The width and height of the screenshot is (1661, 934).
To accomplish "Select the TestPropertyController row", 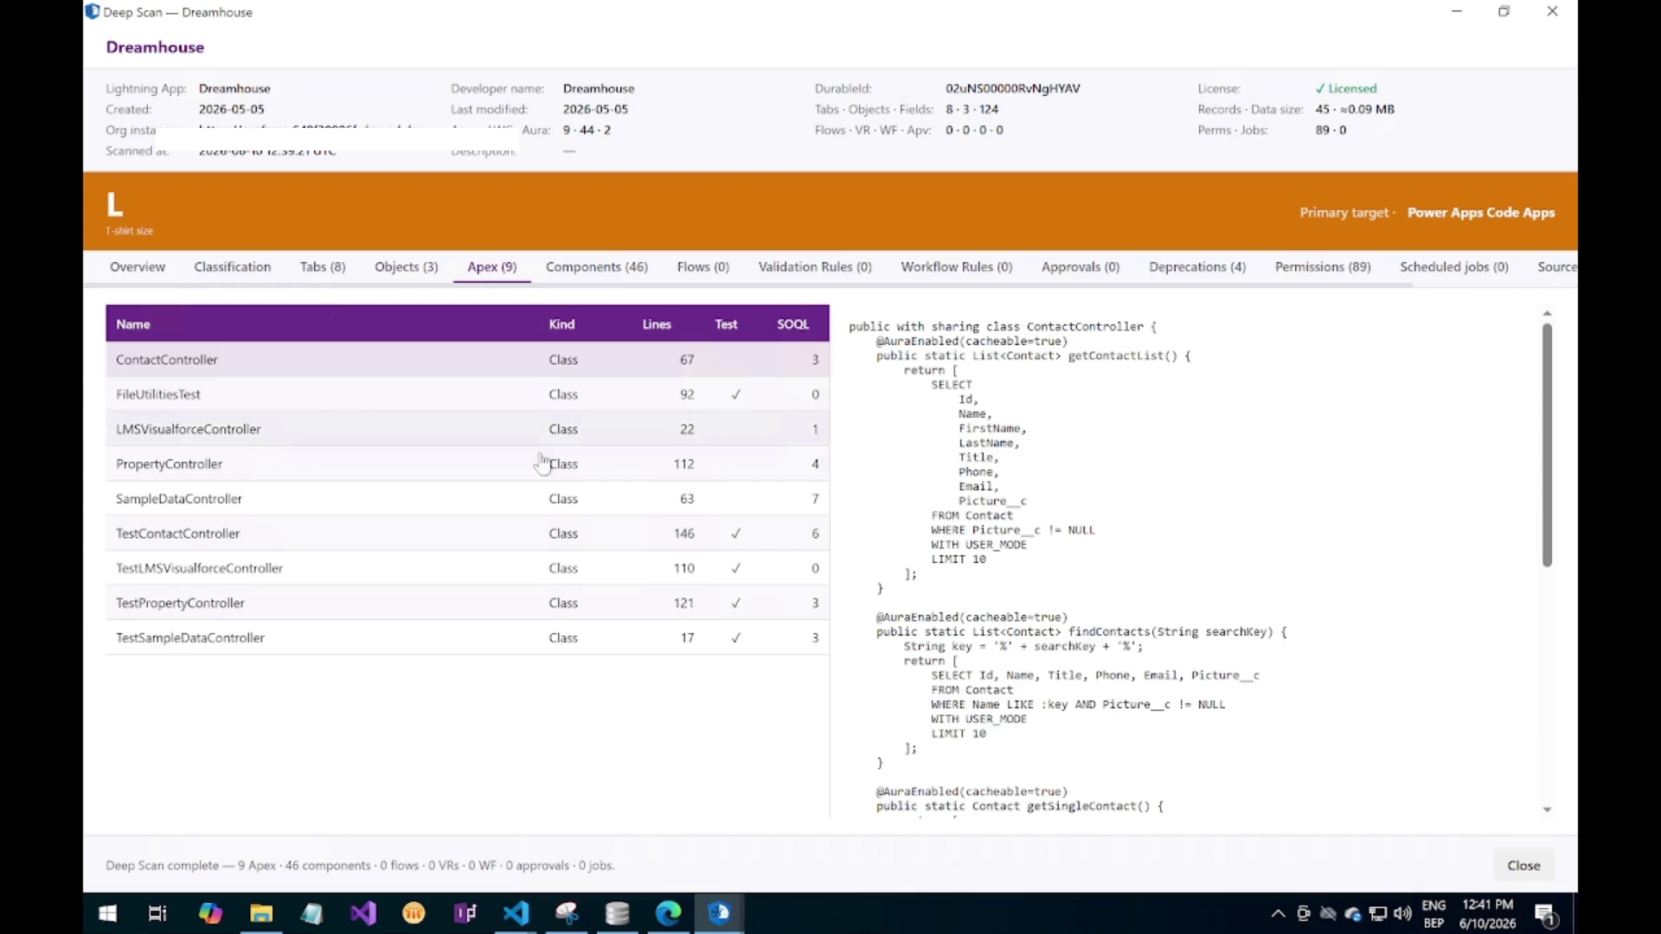I will [x=467, y=603].
